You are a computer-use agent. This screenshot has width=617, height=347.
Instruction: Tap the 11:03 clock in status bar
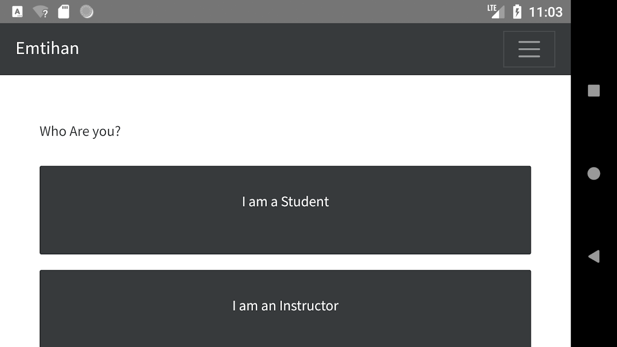[545, 12]
